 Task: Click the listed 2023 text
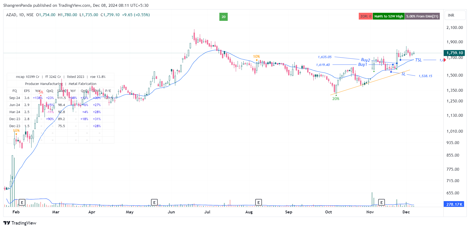coord(76,77)
